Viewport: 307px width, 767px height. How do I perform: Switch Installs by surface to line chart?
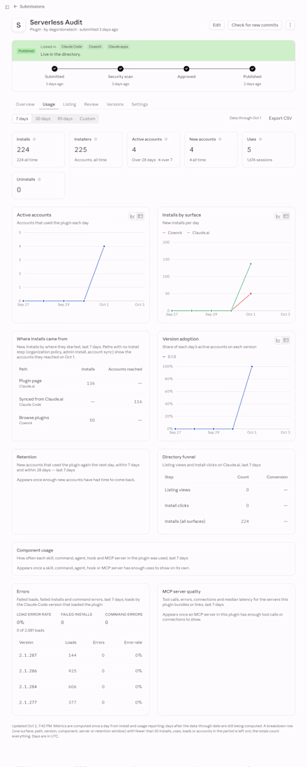278,216
